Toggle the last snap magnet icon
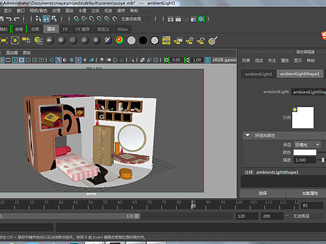 pyautogui.click(x=115, y=19)
